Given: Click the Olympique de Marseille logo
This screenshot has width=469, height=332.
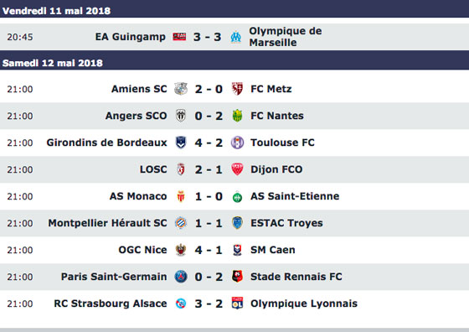Looking at the screenshot, I should [235, 37].
